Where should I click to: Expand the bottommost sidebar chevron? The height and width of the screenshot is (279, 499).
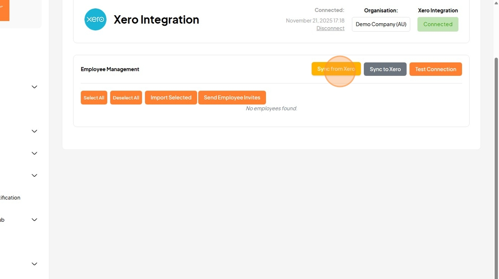coord(34,264)
